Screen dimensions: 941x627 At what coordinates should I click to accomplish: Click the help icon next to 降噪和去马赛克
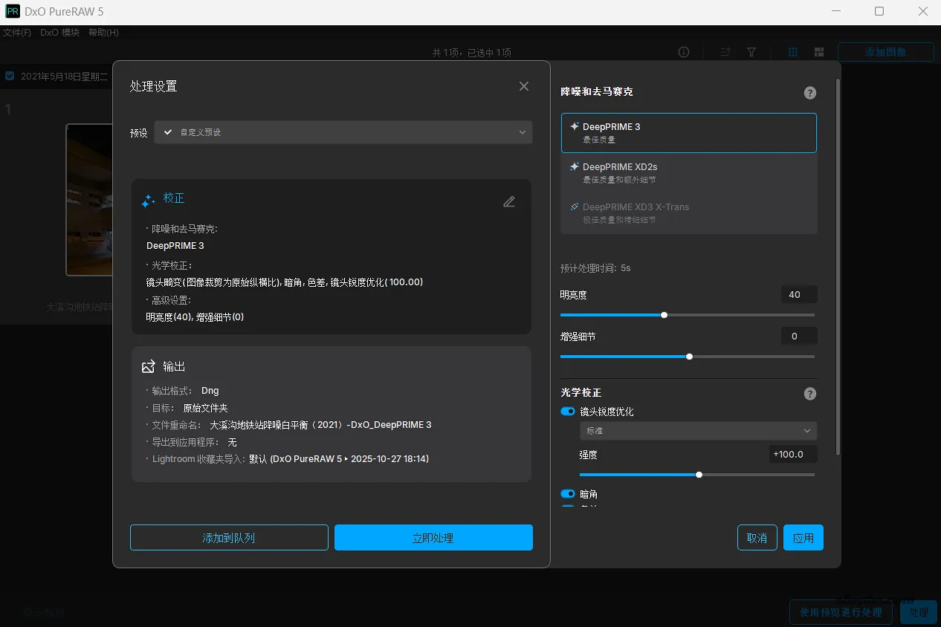tap(810, 93)
